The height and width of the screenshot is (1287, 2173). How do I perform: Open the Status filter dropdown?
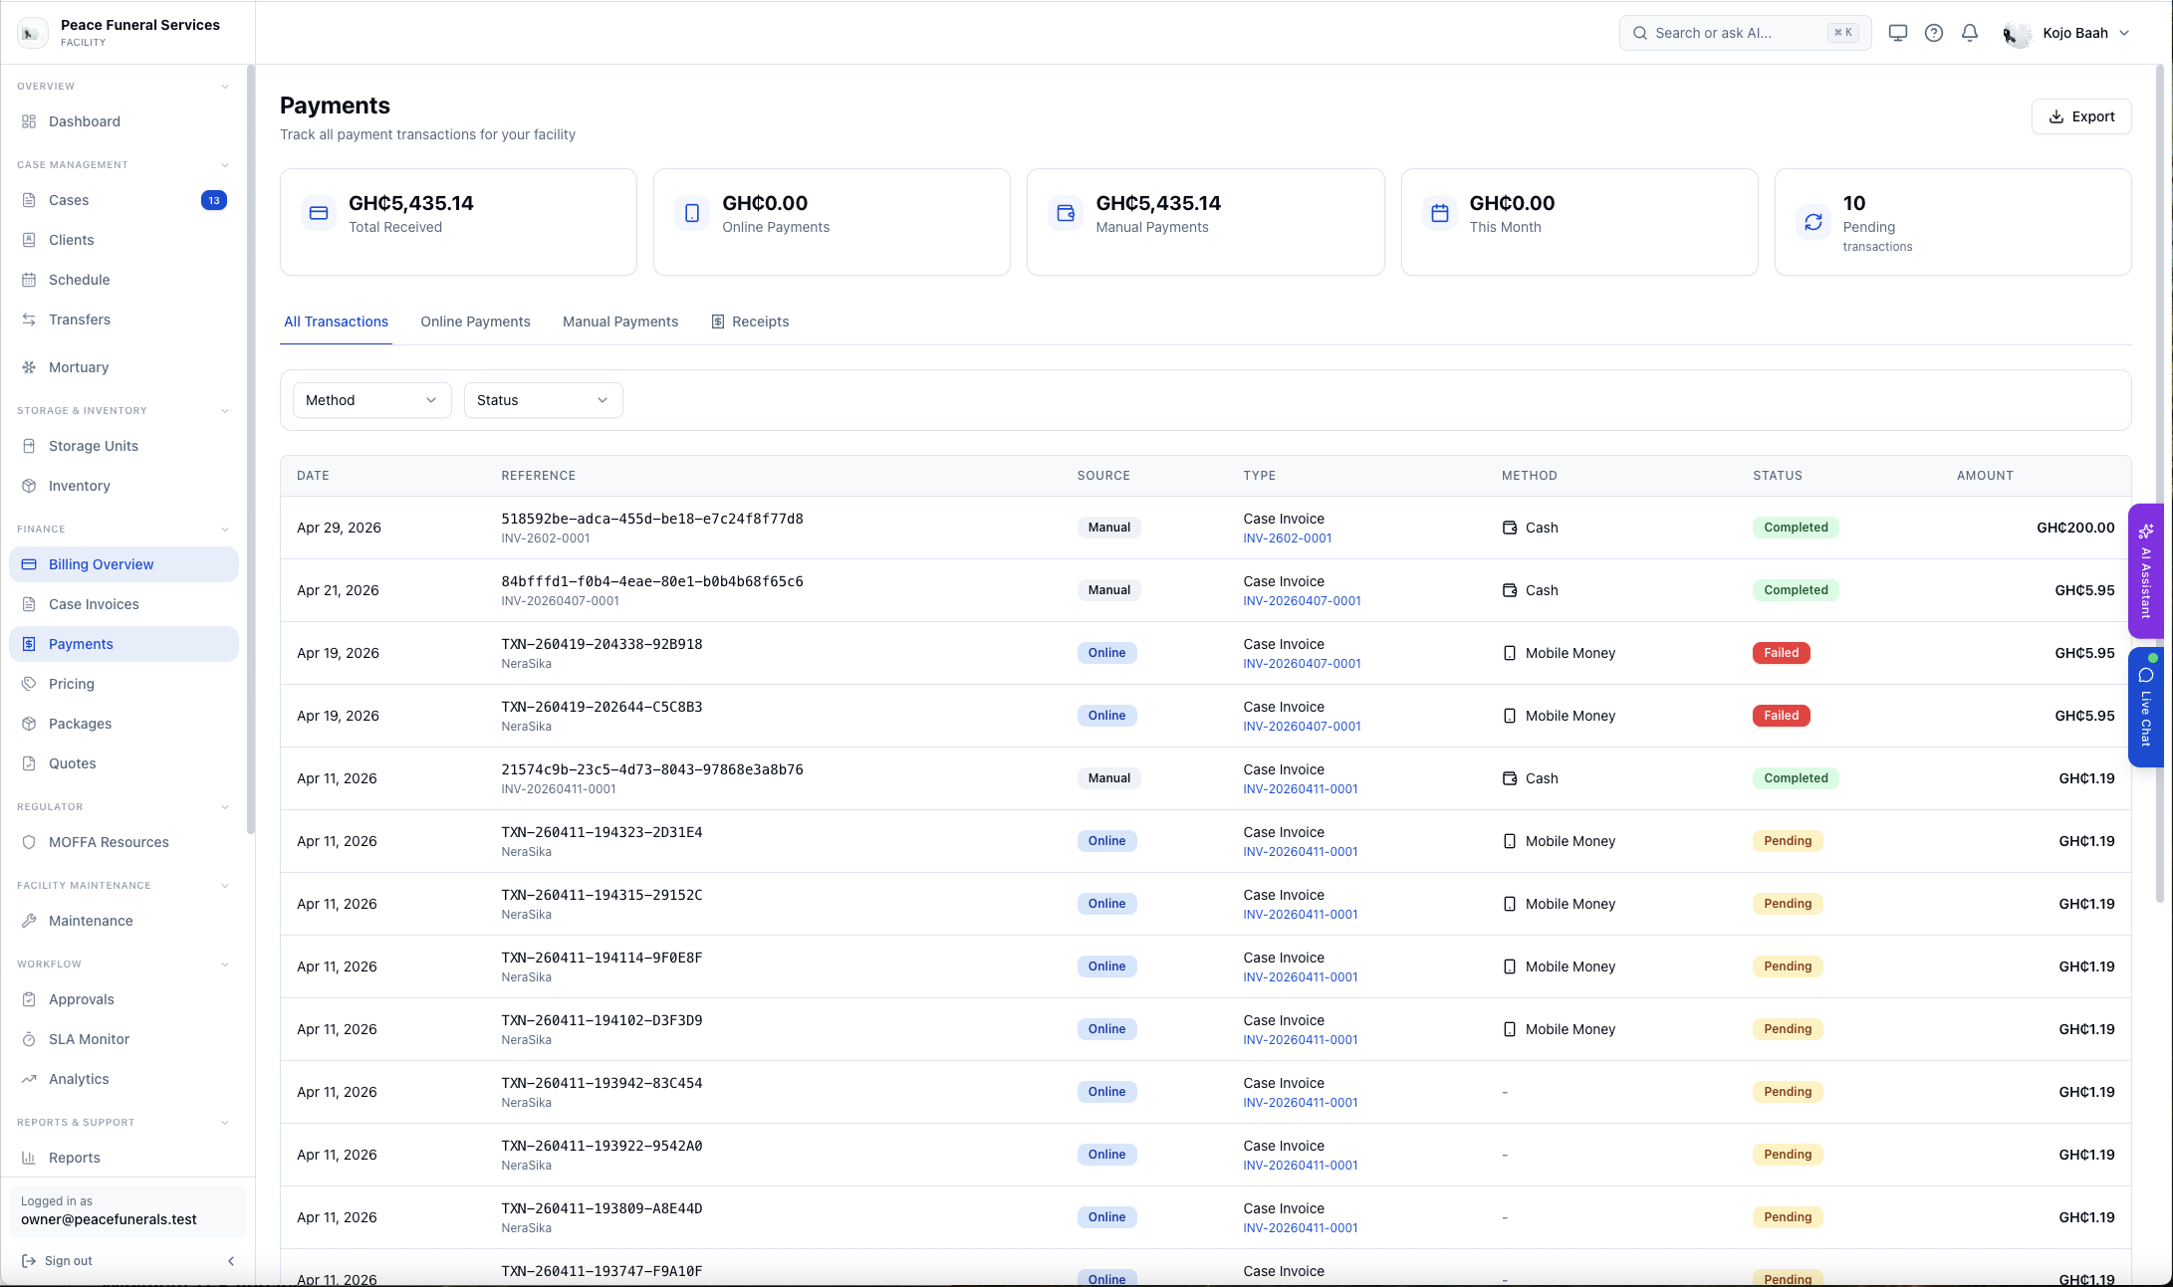[543, 400]
